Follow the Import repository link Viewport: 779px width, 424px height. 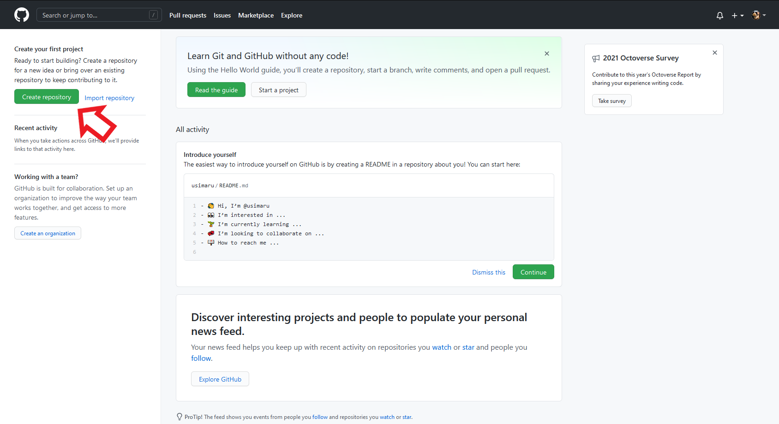pos(109,98)
